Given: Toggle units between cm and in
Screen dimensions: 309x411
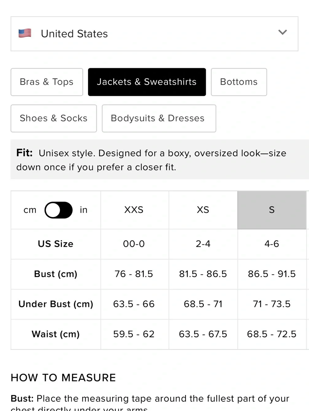Looking at the screenshot, I should 58,210.
